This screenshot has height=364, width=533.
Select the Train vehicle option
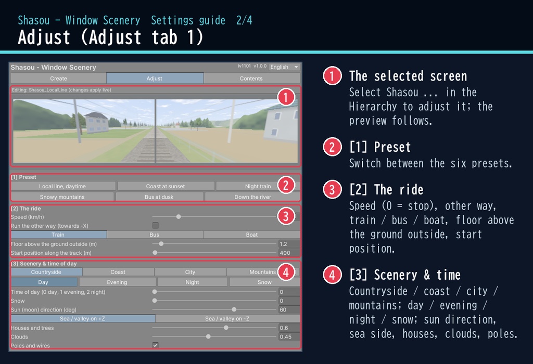click(x=58, y=235)
